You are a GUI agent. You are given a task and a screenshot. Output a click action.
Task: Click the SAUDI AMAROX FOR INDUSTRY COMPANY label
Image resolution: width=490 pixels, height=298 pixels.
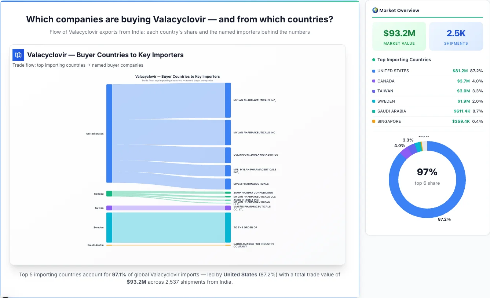253,245
